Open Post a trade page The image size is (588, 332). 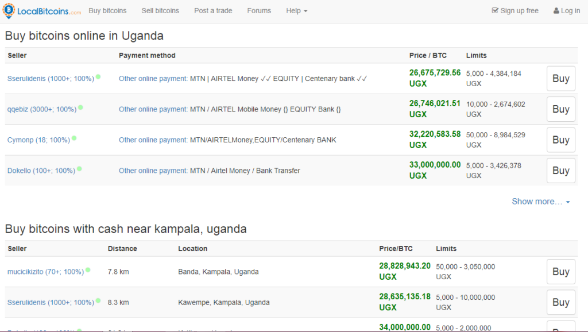(x=213, y=11)
